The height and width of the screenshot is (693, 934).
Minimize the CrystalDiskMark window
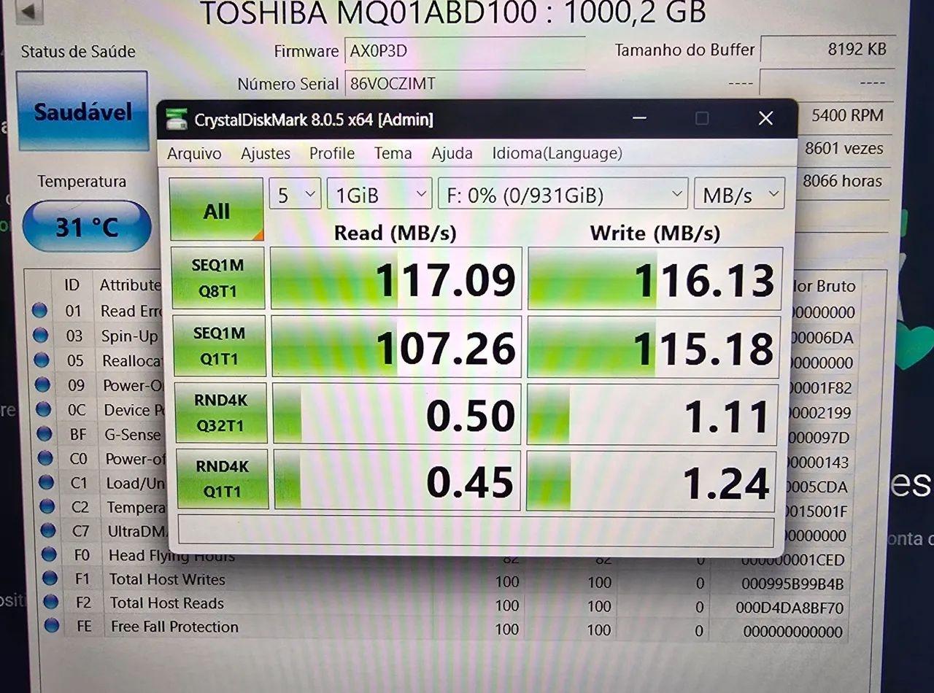[x=639, y=118]
